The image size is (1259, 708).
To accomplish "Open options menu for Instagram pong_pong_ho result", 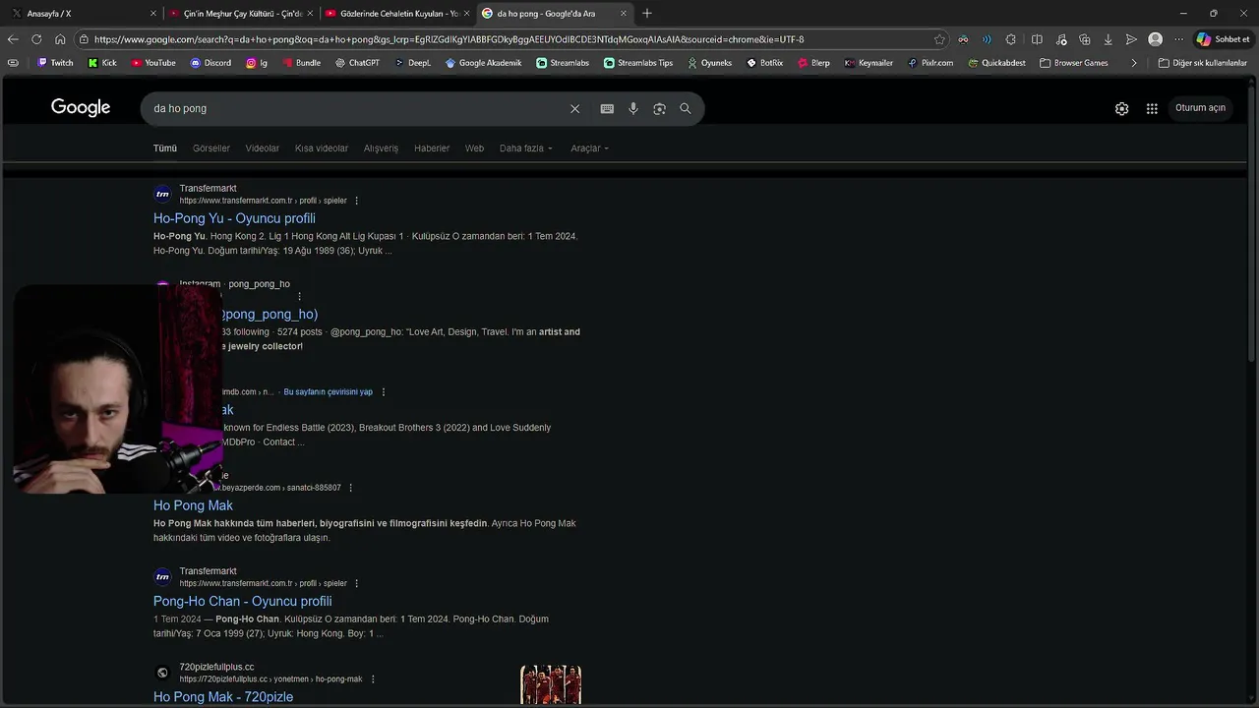I will pyautogui.click(x=299, y=296).
